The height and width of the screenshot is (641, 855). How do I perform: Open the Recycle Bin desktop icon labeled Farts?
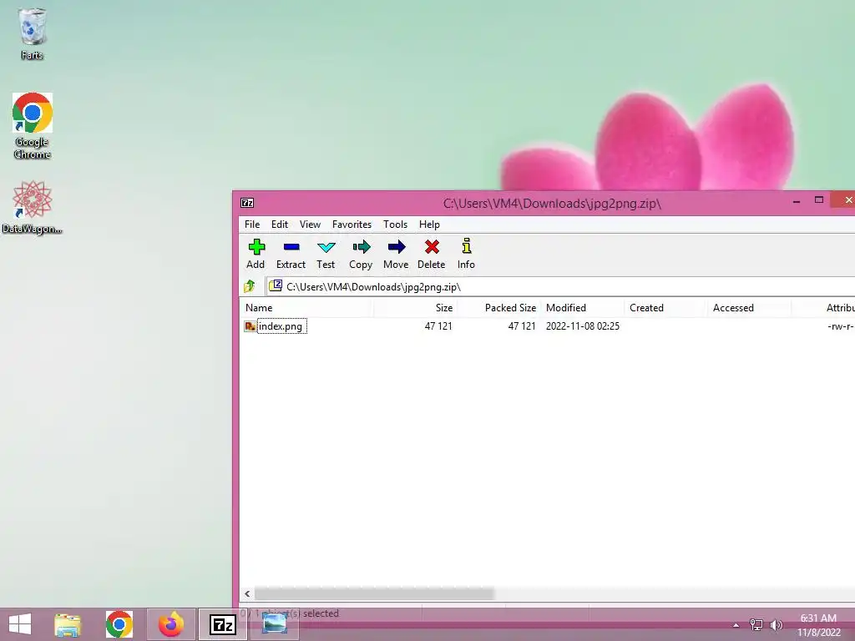click(x=33, y=33)
